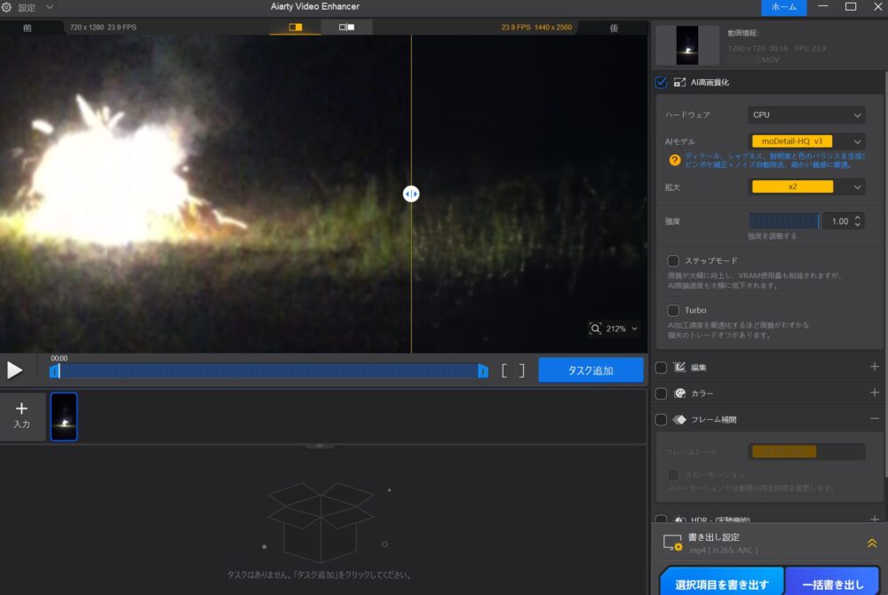Click the 一括書き出し button
The image size is (888, 595).
point(832,584)
